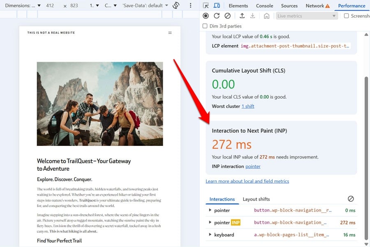Check the Dim 3rd parties checkbox
Screen dimensions: 370x247
pyautogui.click(x=204, y=25)
